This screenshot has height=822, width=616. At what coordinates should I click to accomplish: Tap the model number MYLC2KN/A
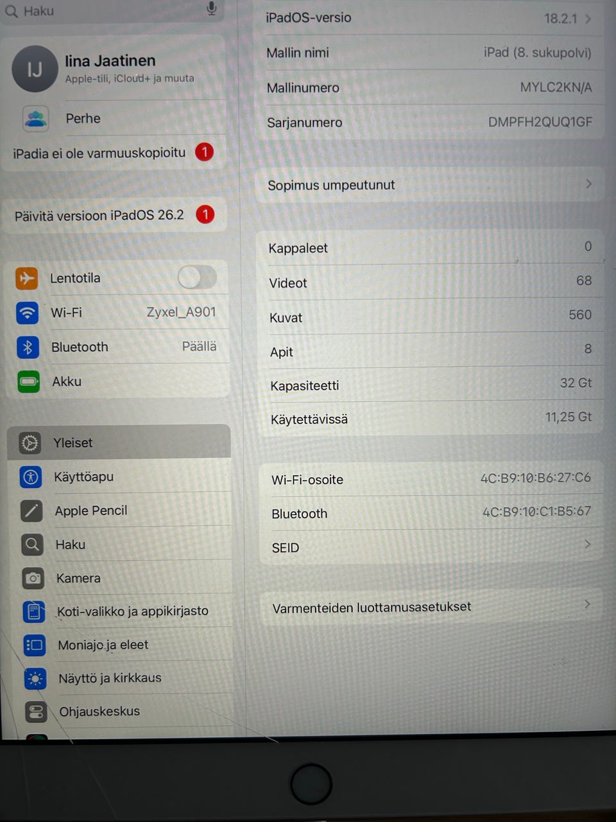[x=556, y=87]
